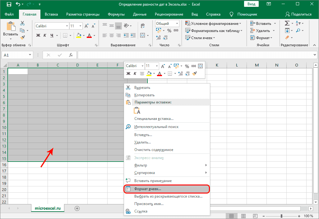The width and height of the screenshot is (319, 219).
Task: Click Merge and Center icon in mini toolbar
Action: pos(200,66)
